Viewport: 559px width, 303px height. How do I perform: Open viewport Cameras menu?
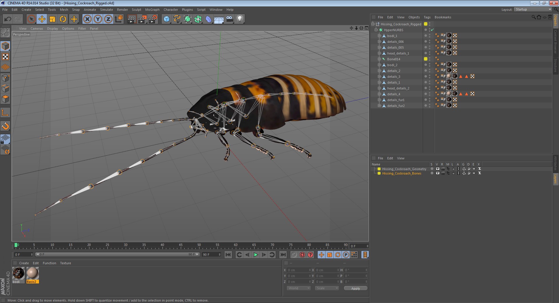click(x=37, y=29)
